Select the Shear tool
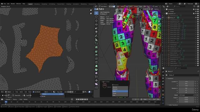Viewport: 200px width, 112px height. pyautogui.click(x=97, y=84)
